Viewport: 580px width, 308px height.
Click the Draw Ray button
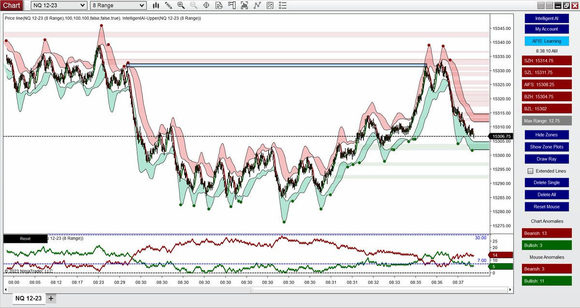coord(547,159)
